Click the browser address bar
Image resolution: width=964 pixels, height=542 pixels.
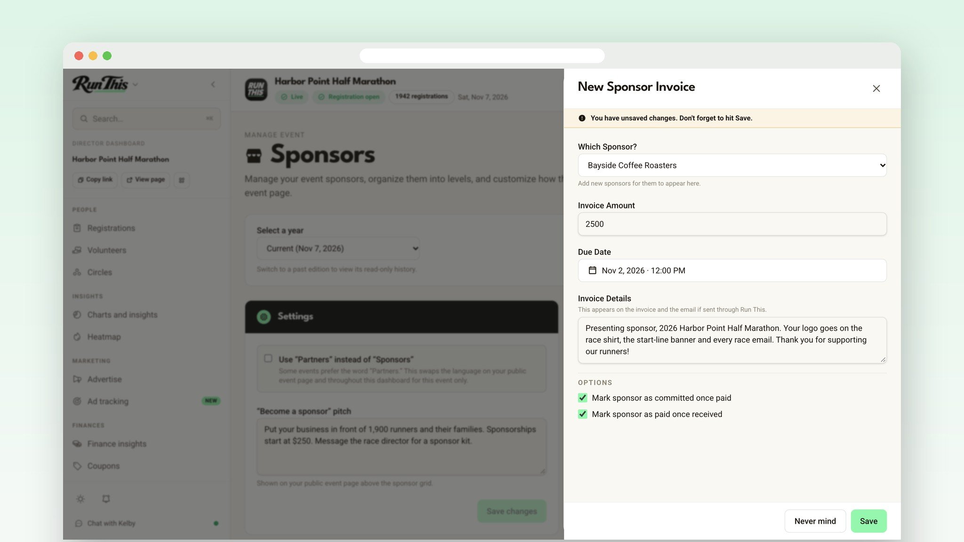point(482,56)
